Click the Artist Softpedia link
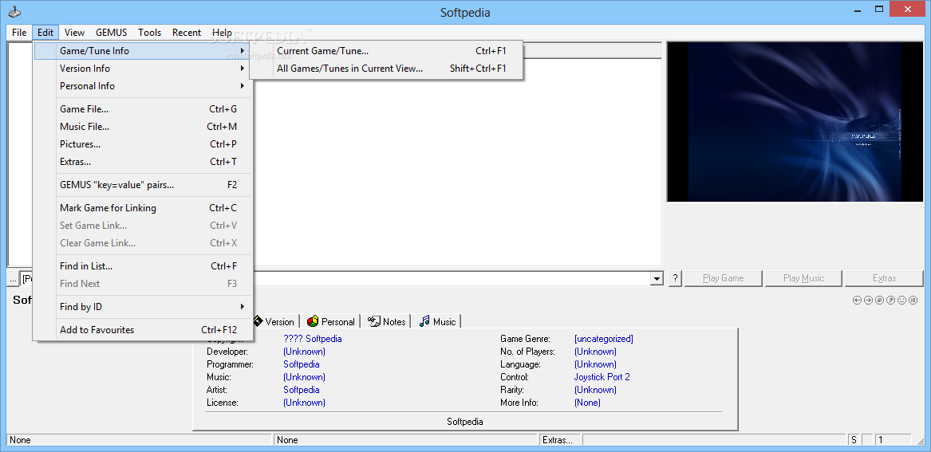This screenshot has height=452, width=931. (301, 390)
